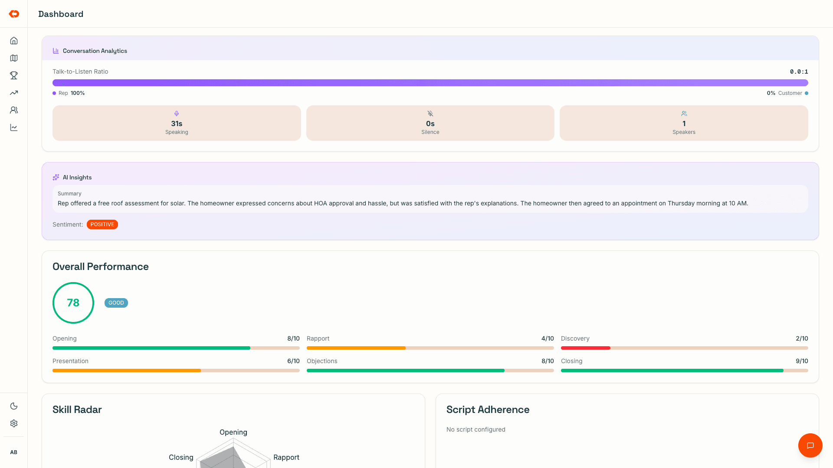
Task: Click the 'No script configured' text
Action: coord(476,429)
